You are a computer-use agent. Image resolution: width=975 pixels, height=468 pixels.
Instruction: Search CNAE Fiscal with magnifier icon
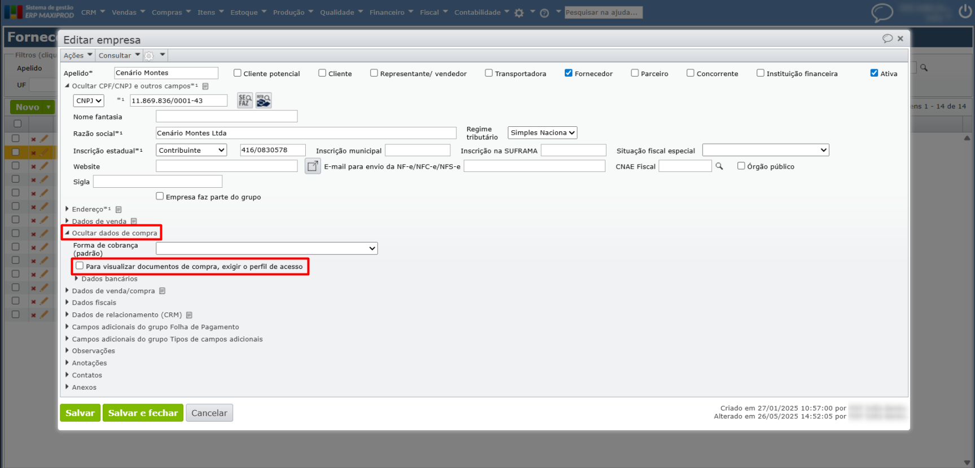click(x=719, y=166)
